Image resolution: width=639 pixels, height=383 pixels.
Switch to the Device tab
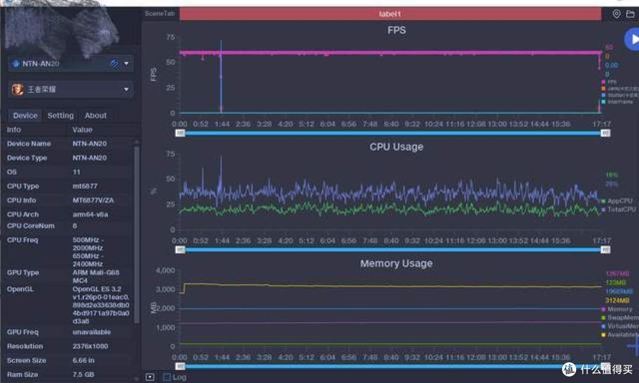point(25,116)
